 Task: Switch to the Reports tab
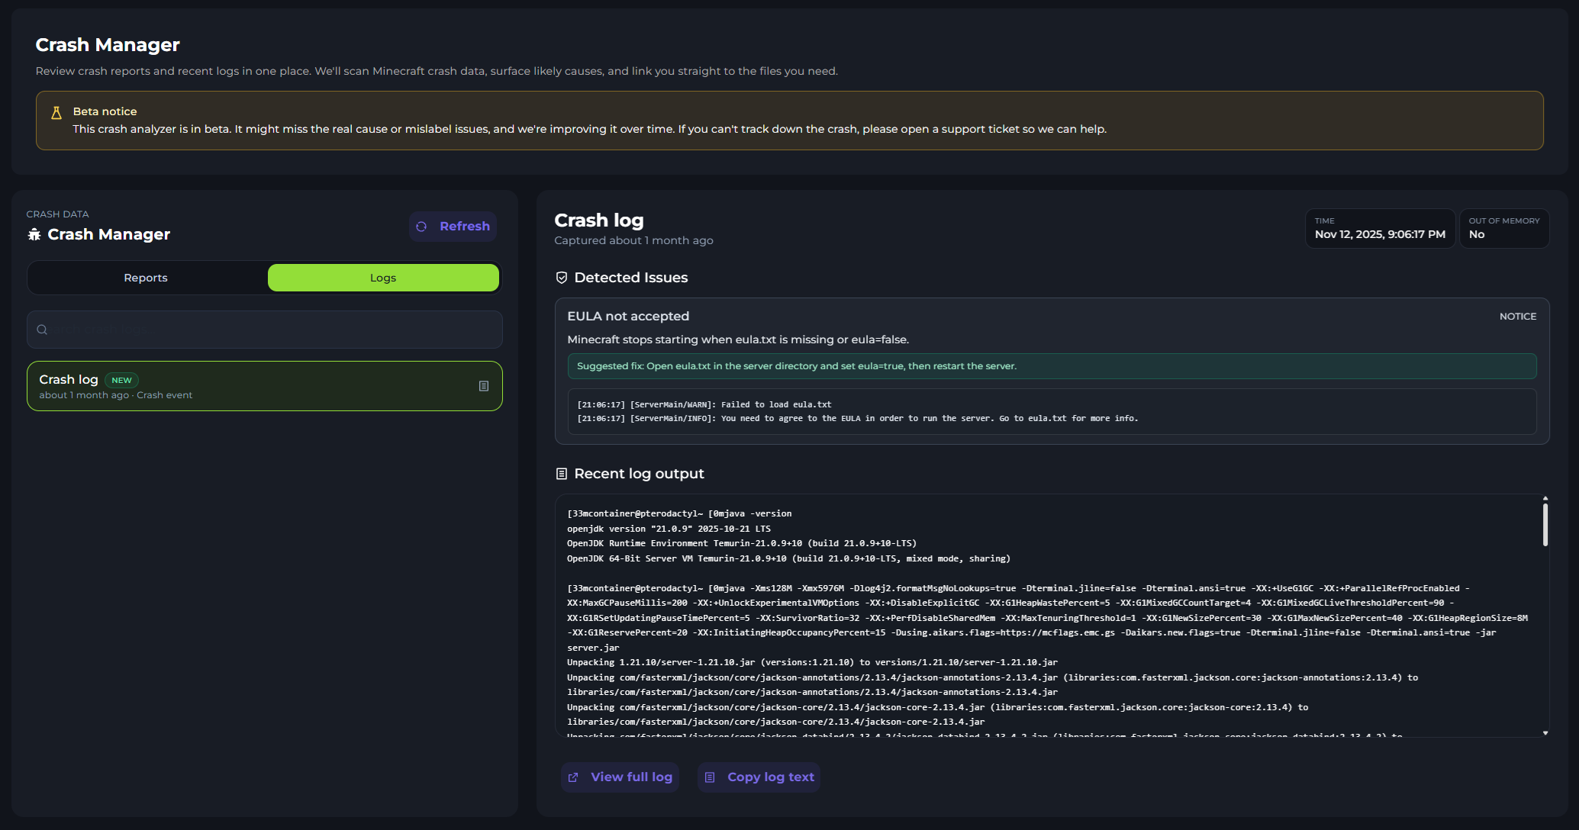pyautogui.click(x=146, y=278)
